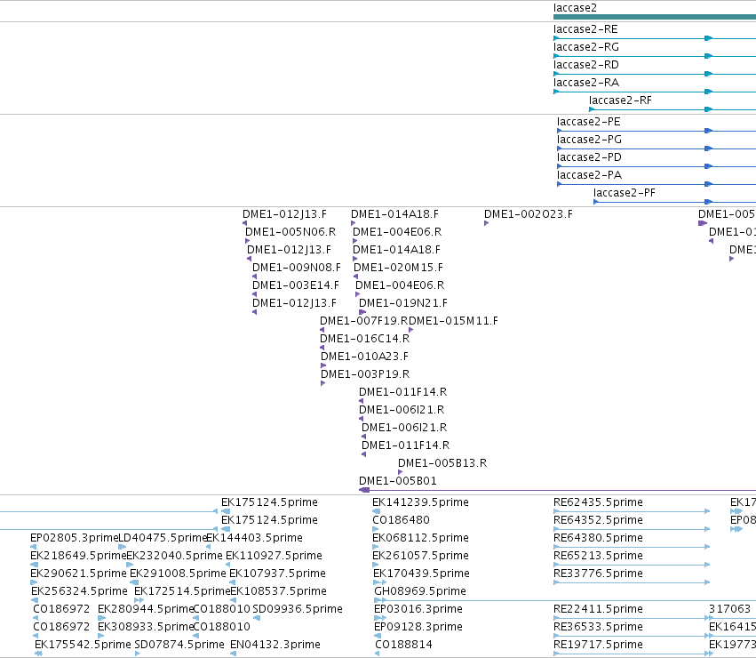Select the RE64352.5prime label

point(598,520)
